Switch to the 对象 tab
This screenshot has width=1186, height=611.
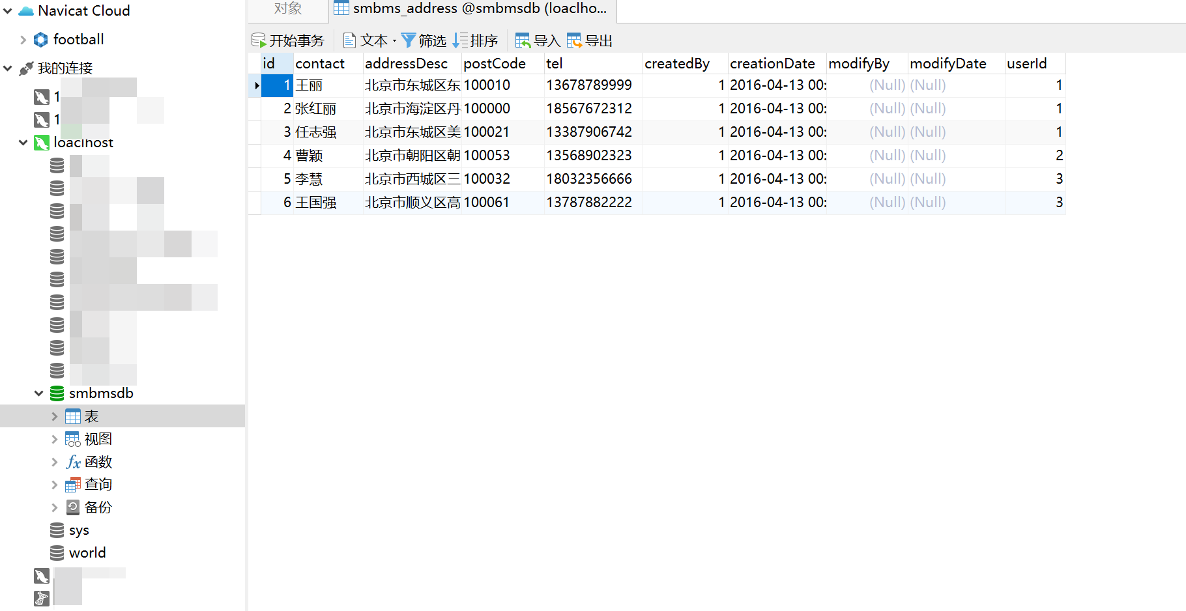tap(287, 8)
